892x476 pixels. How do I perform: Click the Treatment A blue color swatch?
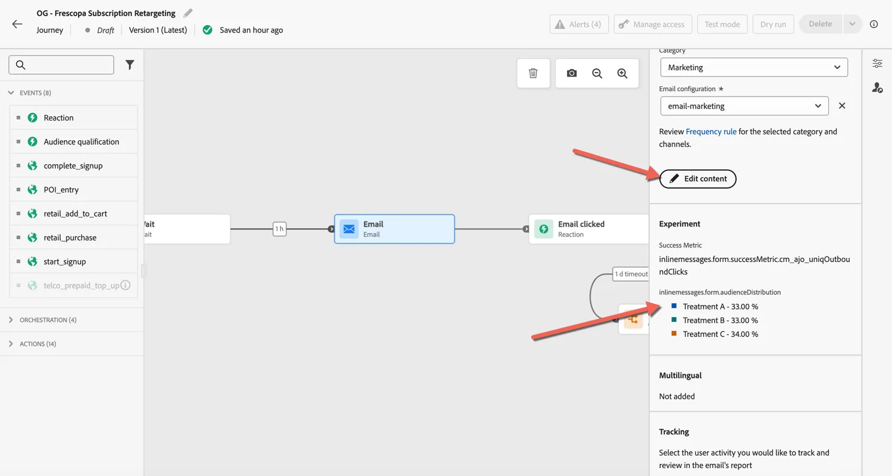coord(674,306)
